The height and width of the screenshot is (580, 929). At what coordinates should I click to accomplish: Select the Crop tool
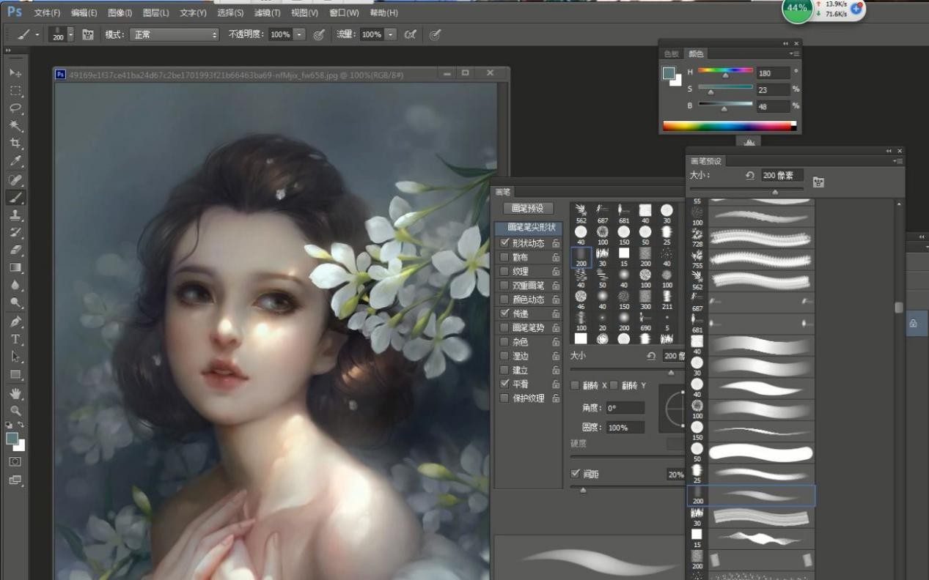click(15, 144)
